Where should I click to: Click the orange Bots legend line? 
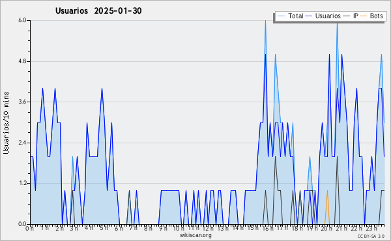364,16
